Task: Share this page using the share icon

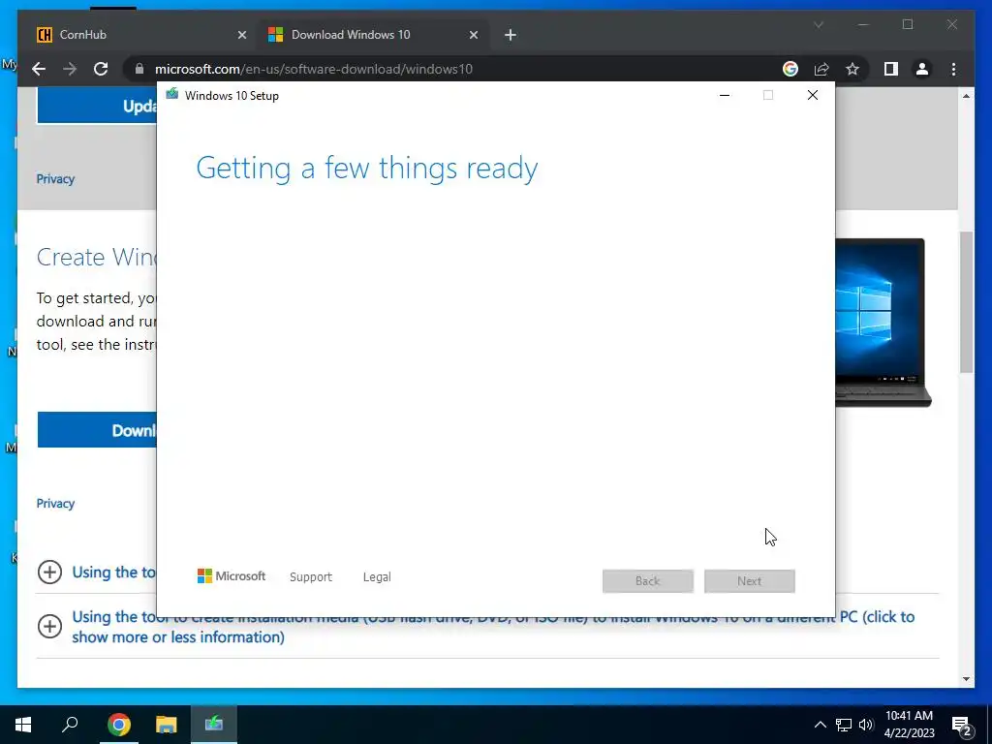Action: (821, 69)
